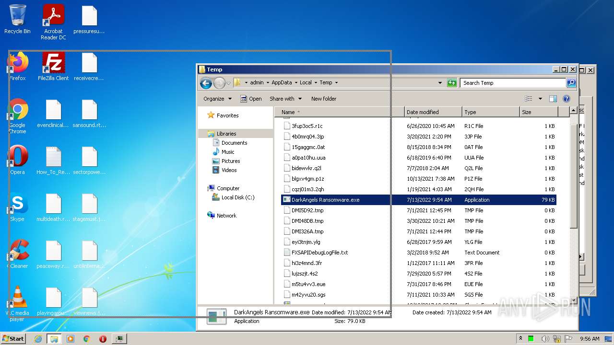Click inside the Search Temp field
Image resolution: width=614 pixels, height=345 pixels.
coord(512,83)
